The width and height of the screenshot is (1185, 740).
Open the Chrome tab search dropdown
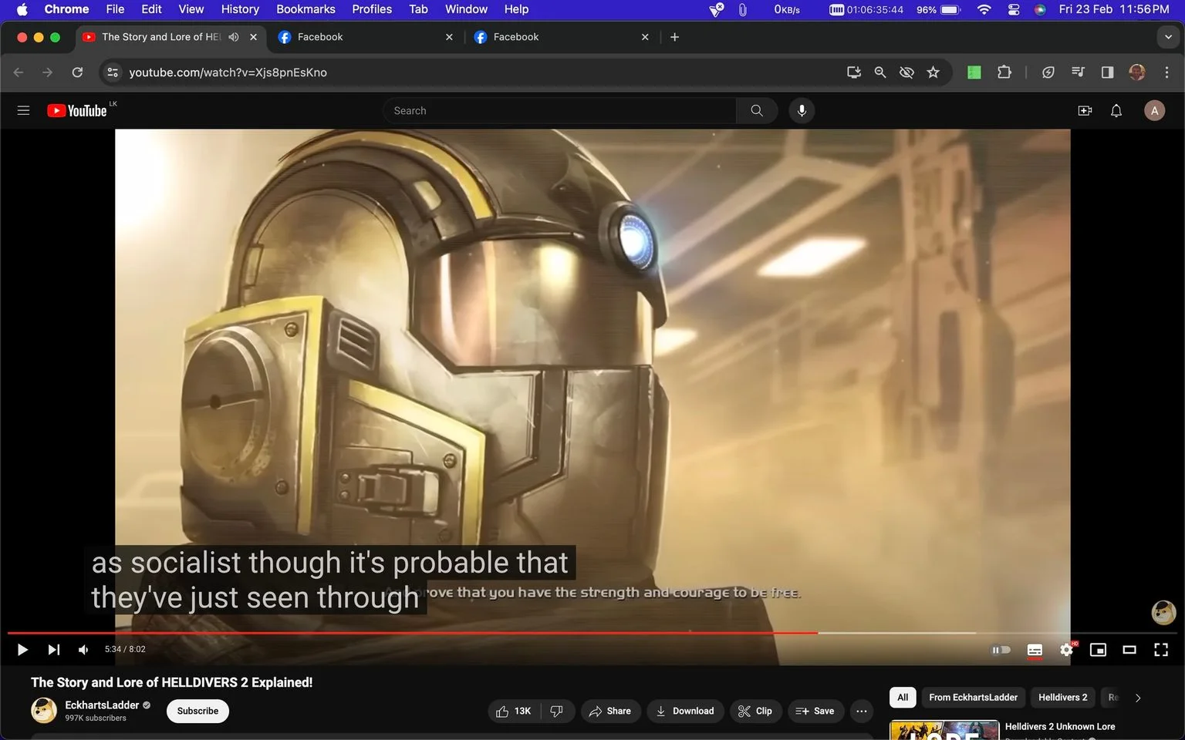1168,37
